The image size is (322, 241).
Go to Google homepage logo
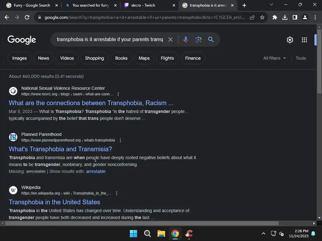coord(22,40)
